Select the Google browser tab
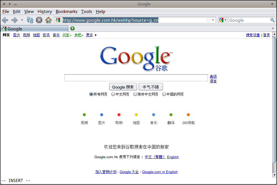277x185 pixels. (x=34, y=29)
